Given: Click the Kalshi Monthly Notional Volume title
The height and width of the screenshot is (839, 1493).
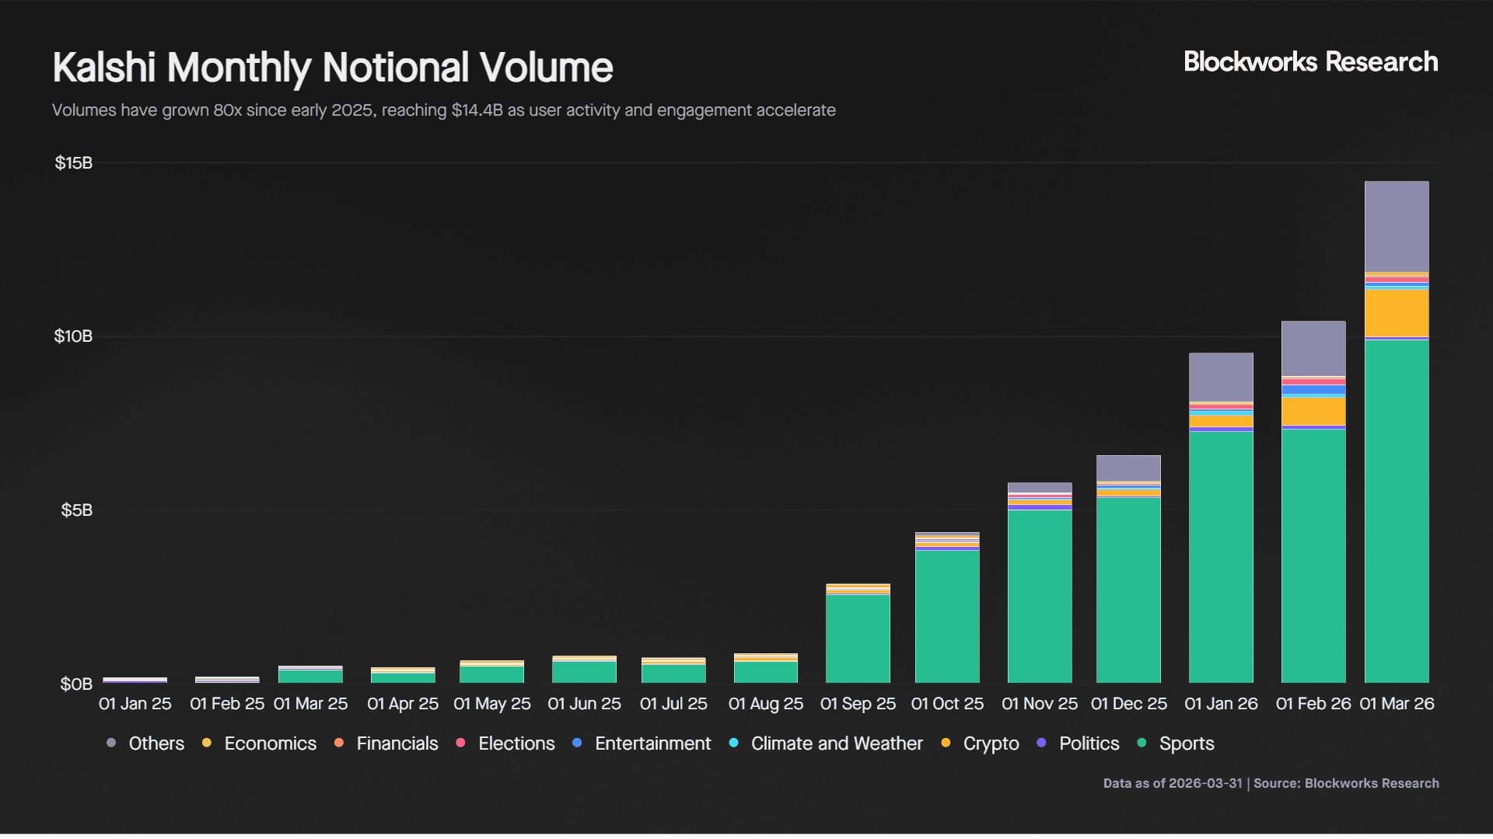Looking at the screenshot, I should [x=332, y=67].
